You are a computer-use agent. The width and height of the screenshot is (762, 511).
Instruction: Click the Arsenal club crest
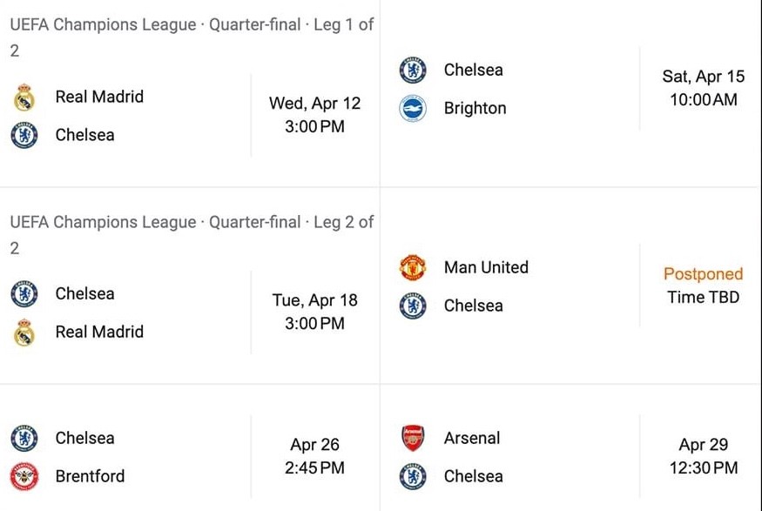point(412,438)
